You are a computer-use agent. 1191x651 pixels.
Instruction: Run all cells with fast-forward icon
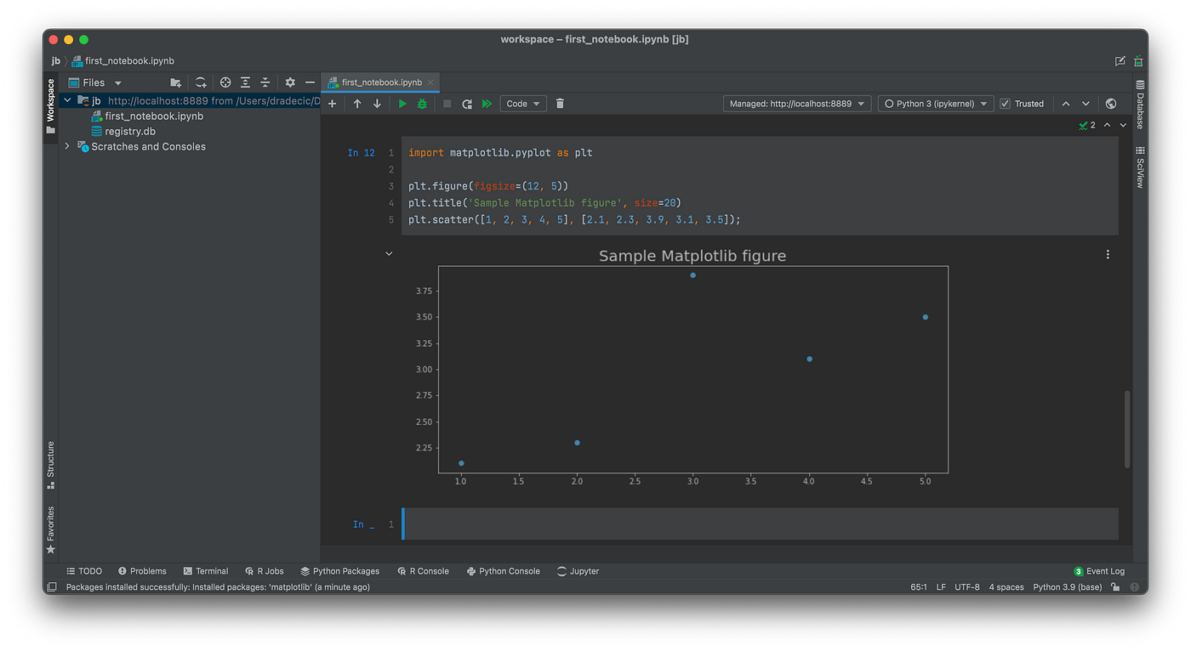486,103
